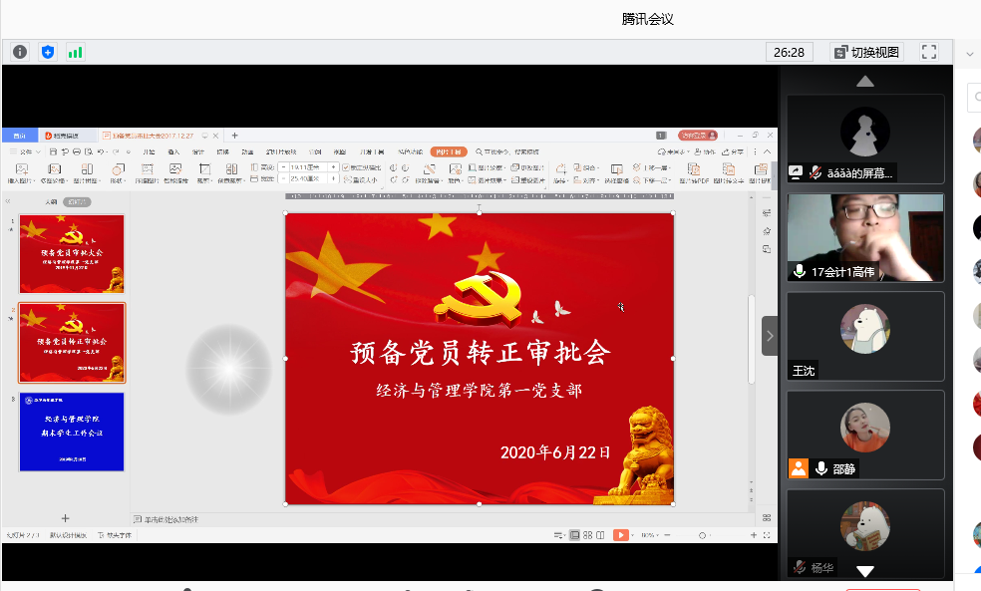Select the first slide thumbnail 预备党员审批大会
Image resolution: width=981 pixels, height=591 pixels.
(72, 252)
